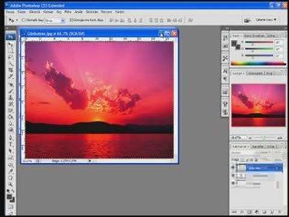
Task: Click the R value field in Color panel
Action: click(279, 42)
